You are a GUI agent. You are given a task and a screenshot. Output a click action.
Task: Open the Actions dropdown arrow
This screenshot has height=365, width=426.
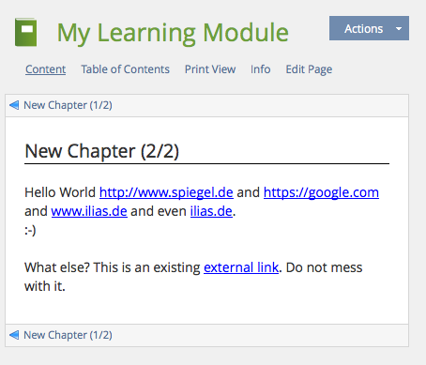[x=399, y=28]
